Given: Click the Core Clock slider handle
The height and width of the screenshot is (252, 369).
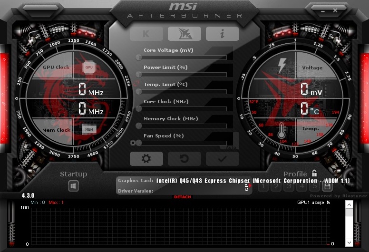Looking at the screenshot, I should click(139, 109).
